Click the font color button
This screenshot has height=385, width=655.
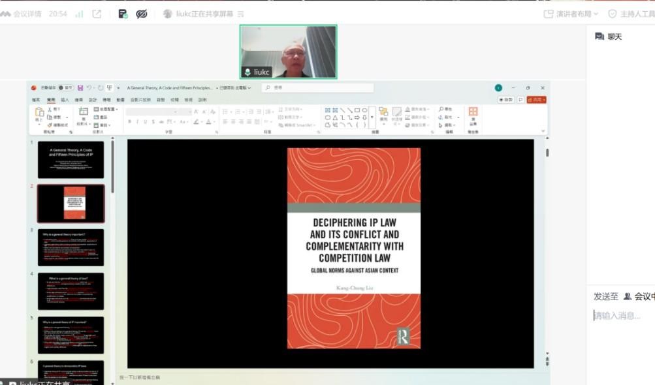click(208, 121)
